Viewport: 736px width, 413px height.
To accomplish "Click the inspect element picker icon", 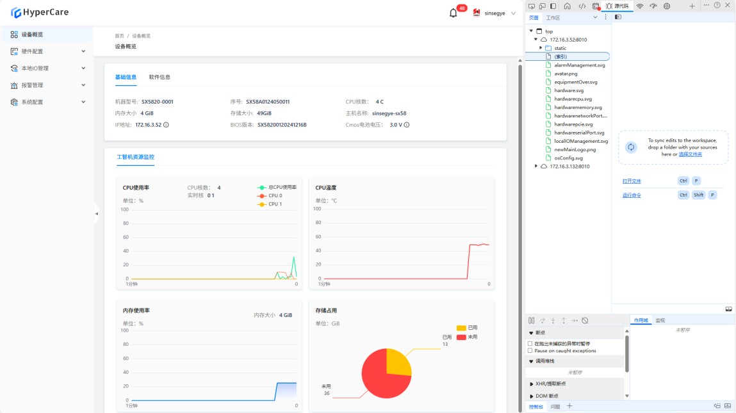I will 531,6.
